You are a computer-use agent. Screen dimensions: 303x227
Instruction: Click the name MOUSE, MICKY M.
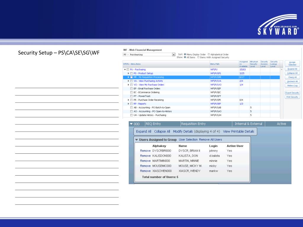click(190, 166)
